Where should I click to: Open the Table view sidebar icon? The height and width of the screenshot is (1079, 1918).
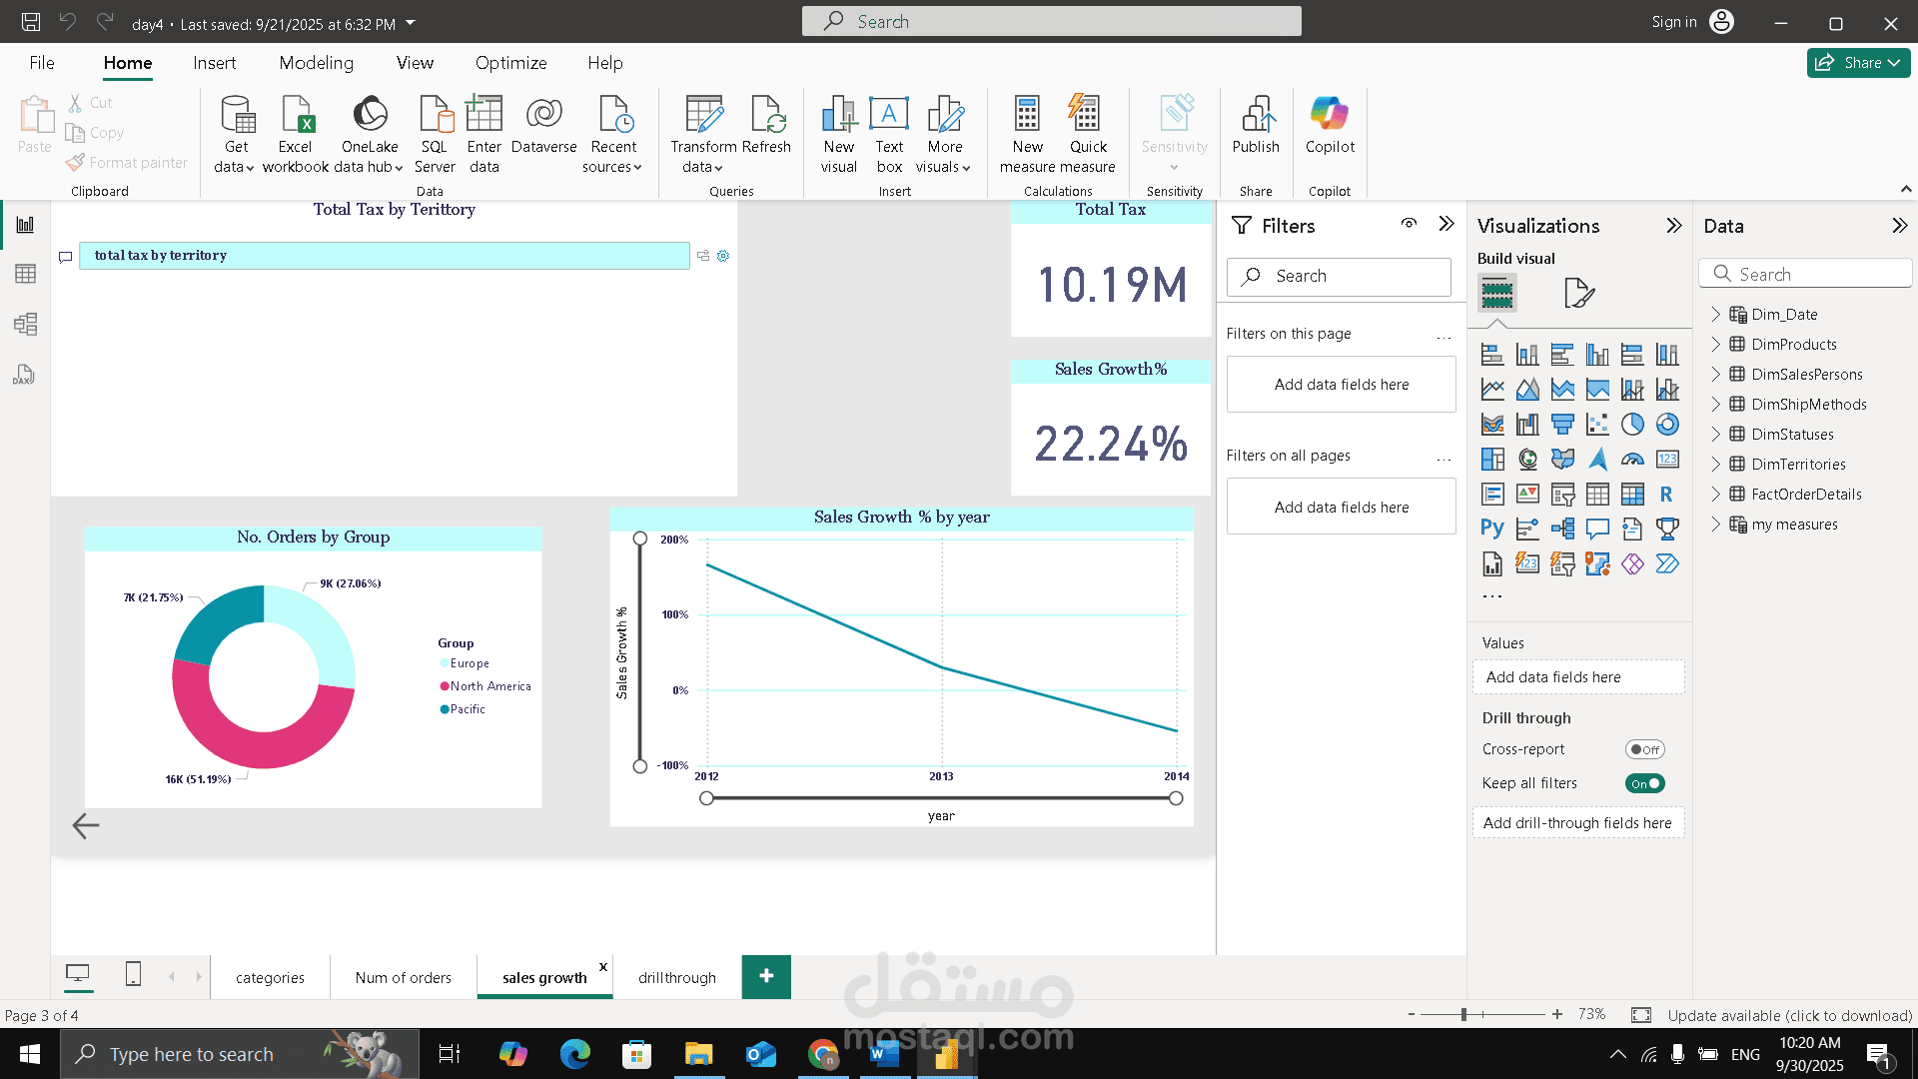[x=25, y=274]
